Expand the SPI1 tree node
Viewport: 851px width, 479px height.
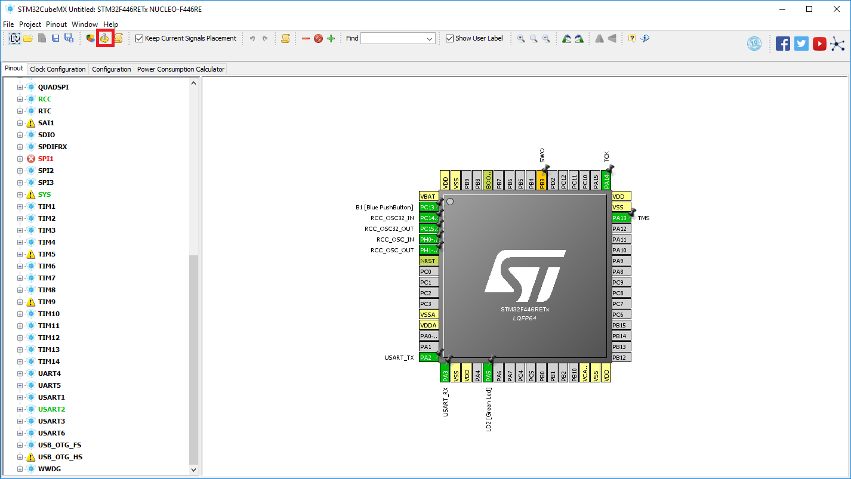pos(20,159)
